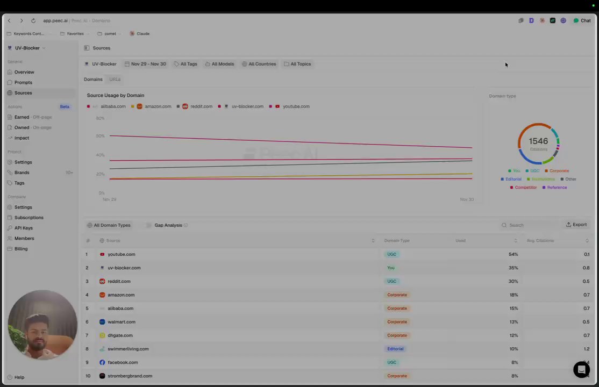Switch to the URLs tab
This screenshot has width=599, height=387.
click(115, 80)
